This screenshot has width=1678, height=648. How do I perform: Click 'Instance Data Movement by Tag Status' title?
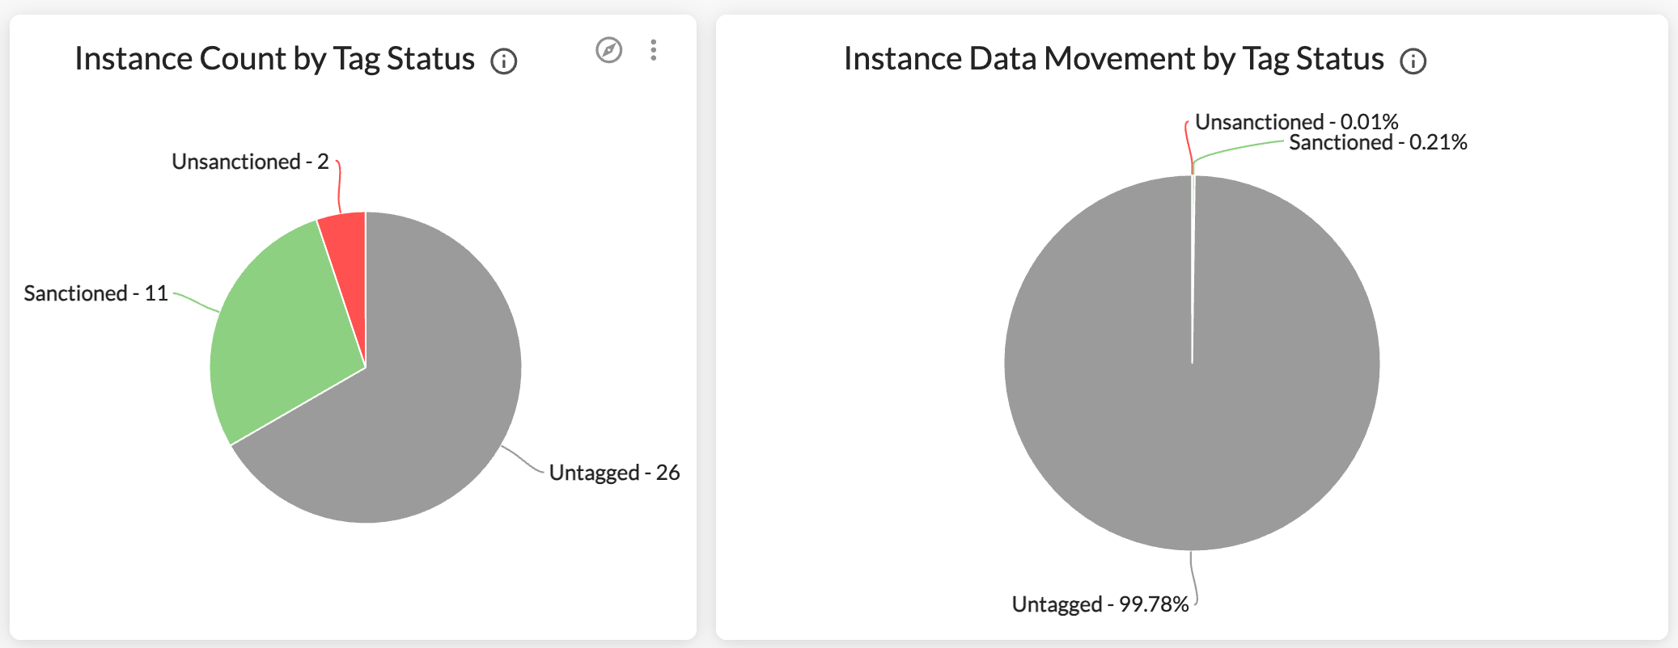[1113, 59]
